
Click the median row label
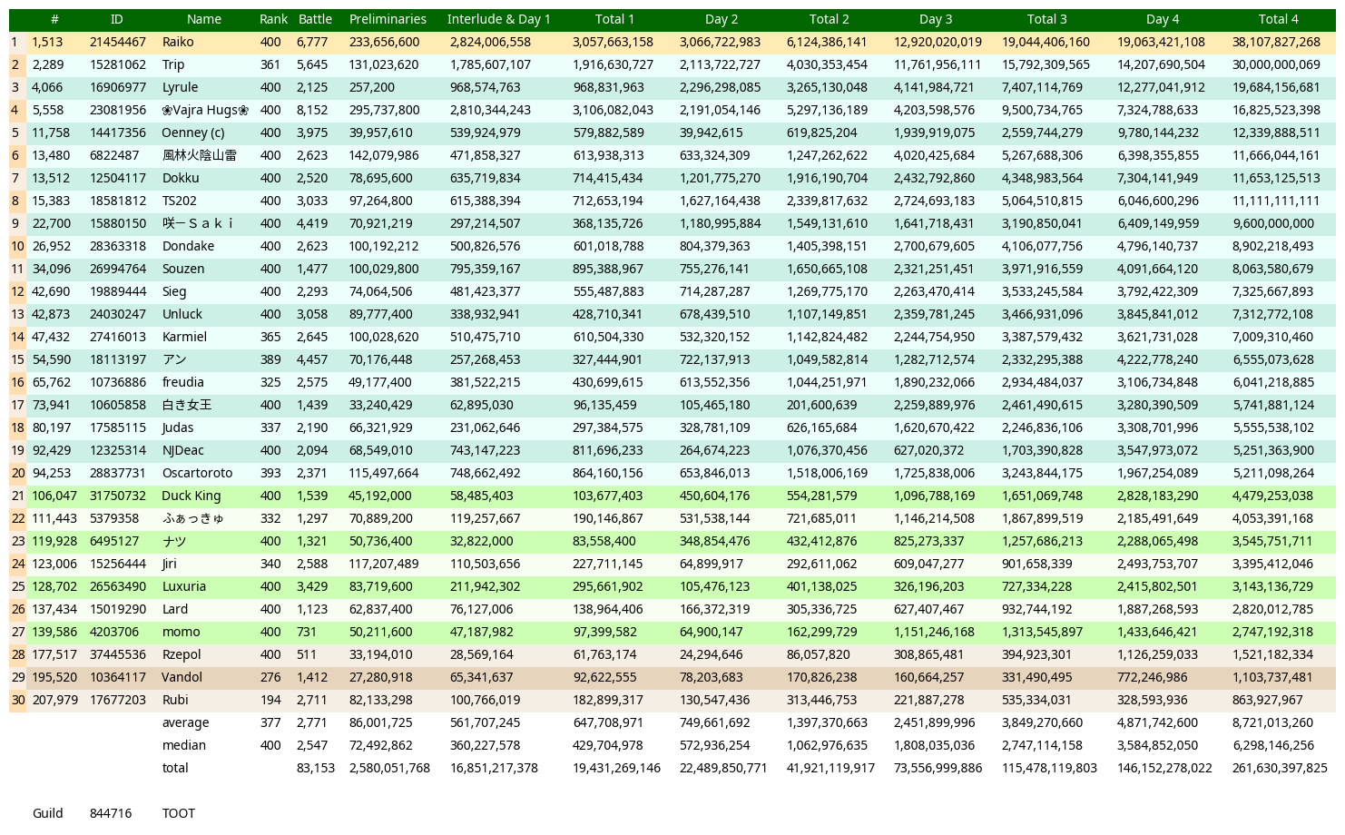click(183, 745)
